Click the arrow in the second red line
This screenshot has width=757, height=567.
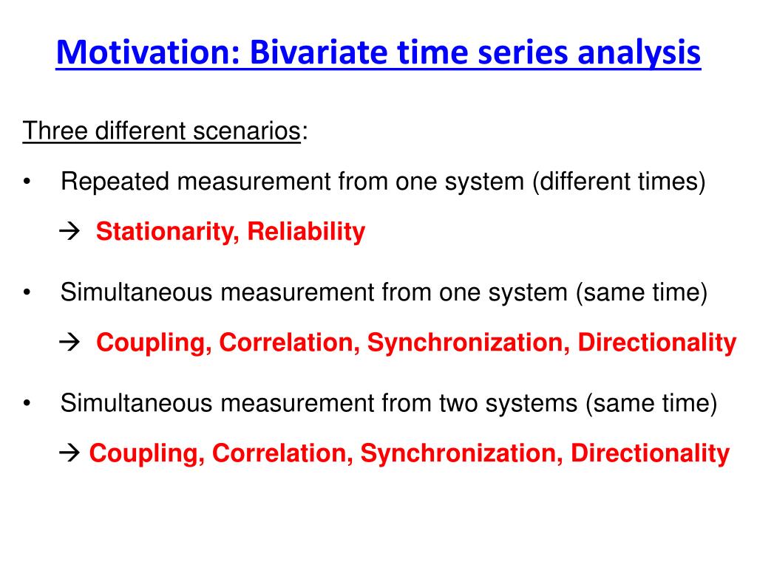(x=69, y=343)
